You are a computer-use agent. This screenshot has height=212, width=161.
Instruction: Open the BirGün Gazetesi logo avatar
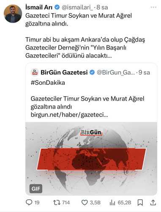click(x=35, y=73)
